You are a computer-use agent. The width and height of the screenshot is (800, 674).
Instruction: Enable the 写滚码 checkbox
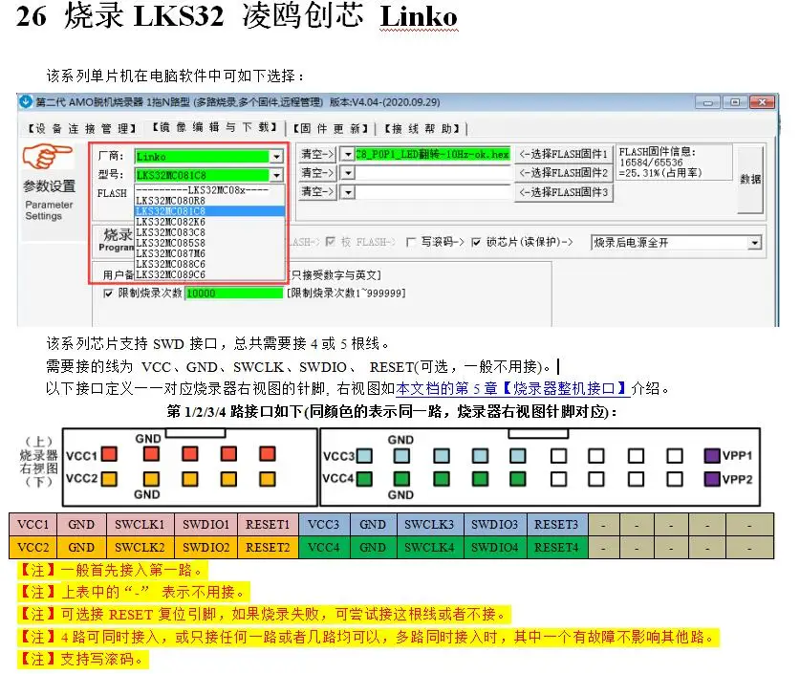410,242
